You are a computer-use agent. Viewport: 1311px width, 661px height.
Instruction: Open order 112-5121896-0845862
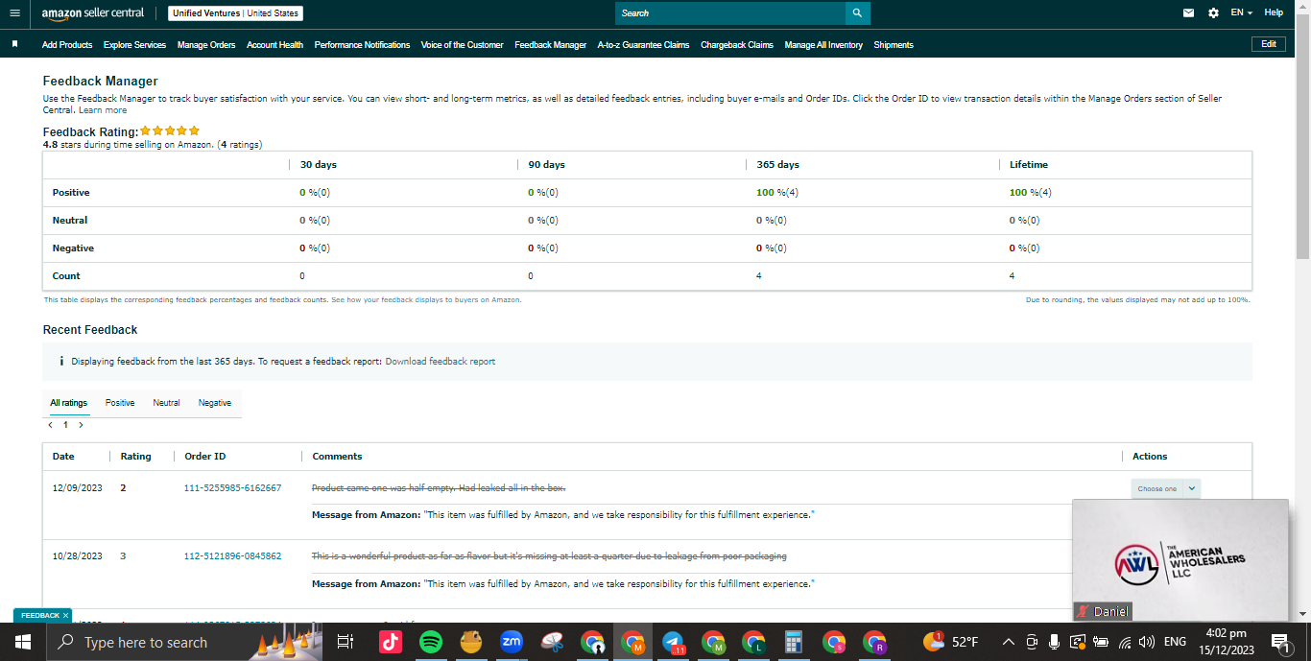click(x=233, y=556)
